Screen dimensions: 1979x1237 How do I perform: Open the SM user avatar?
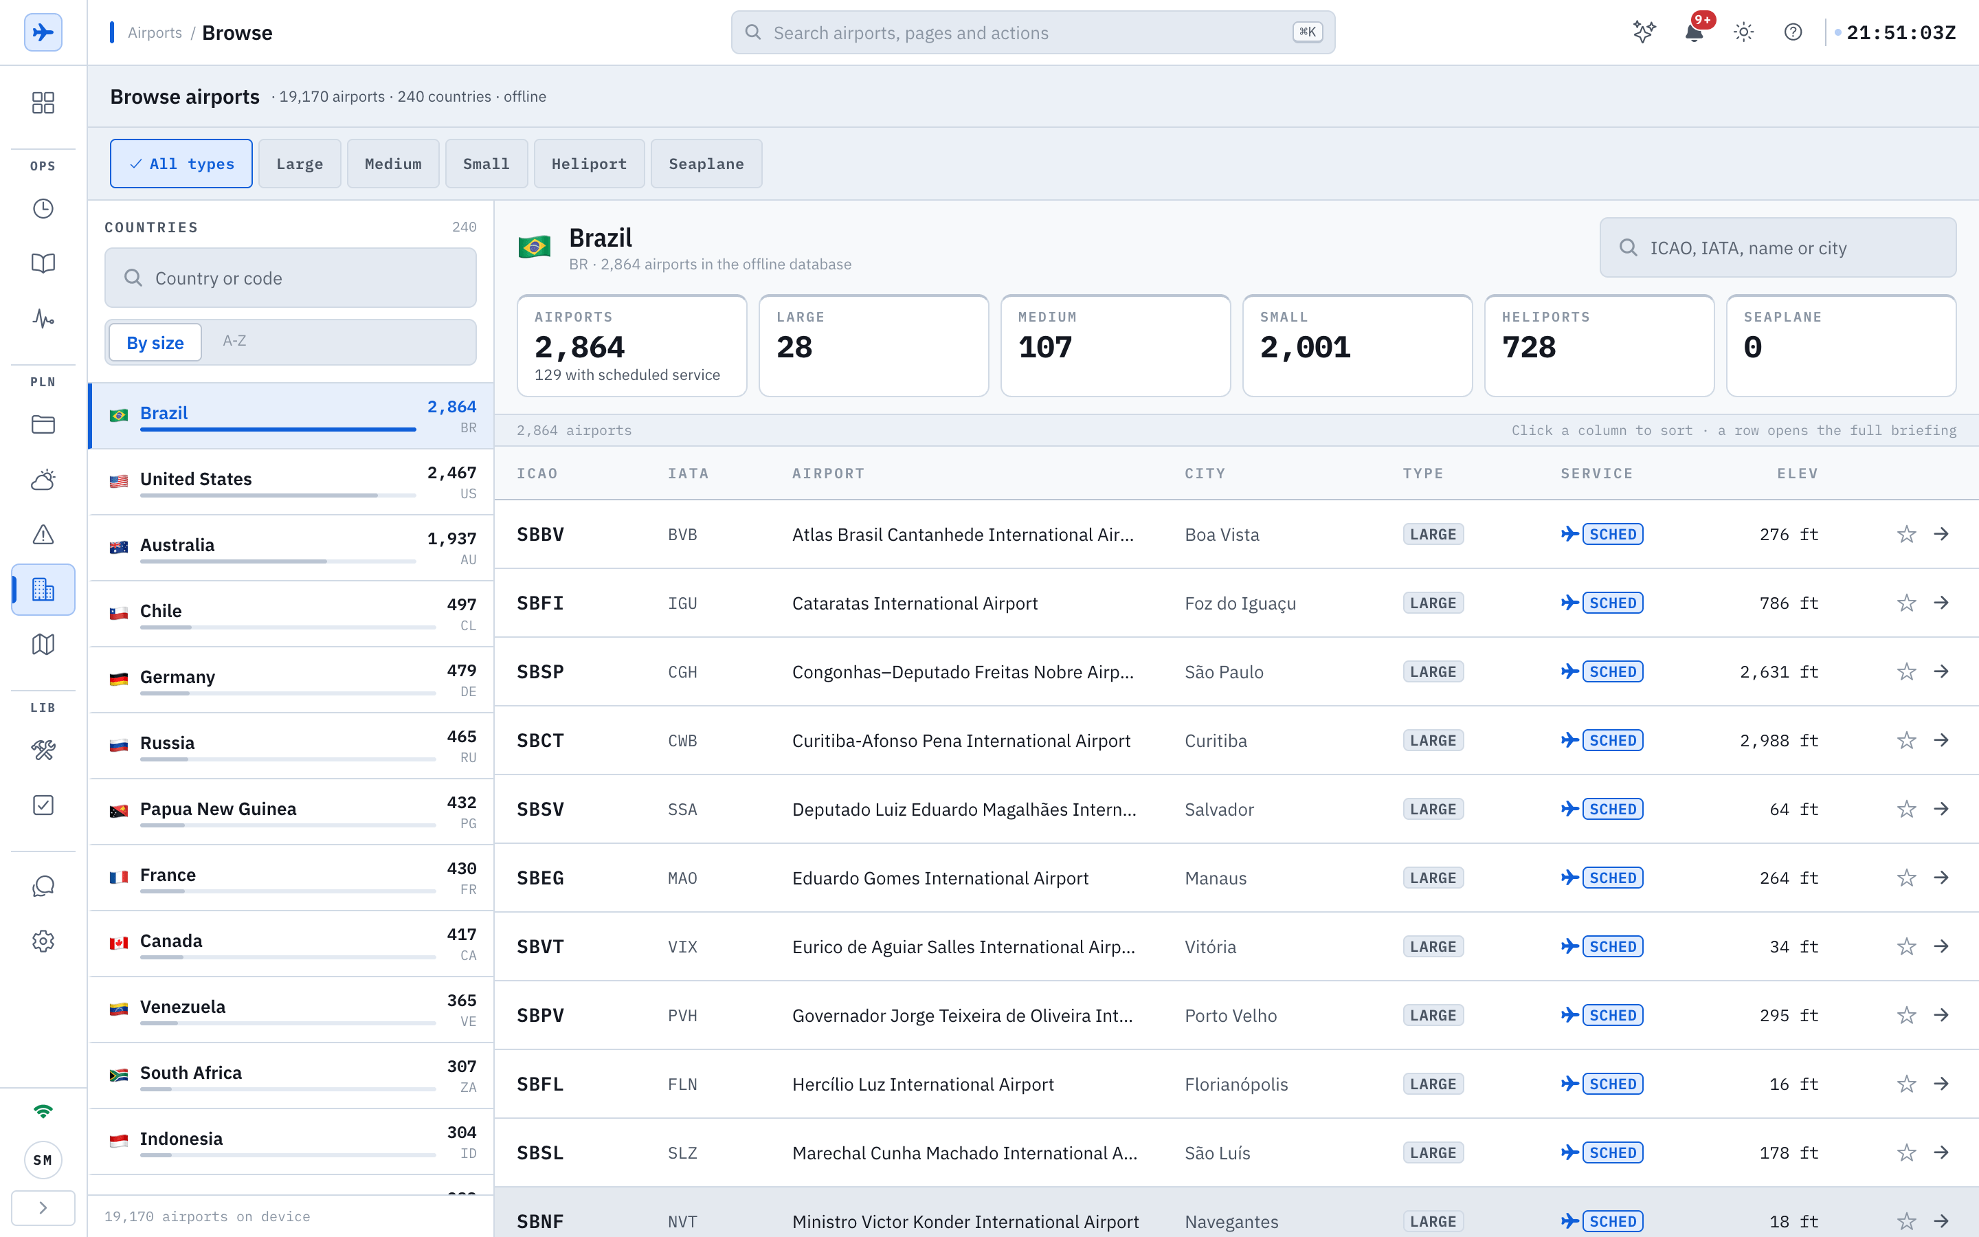coord(43,1160)
